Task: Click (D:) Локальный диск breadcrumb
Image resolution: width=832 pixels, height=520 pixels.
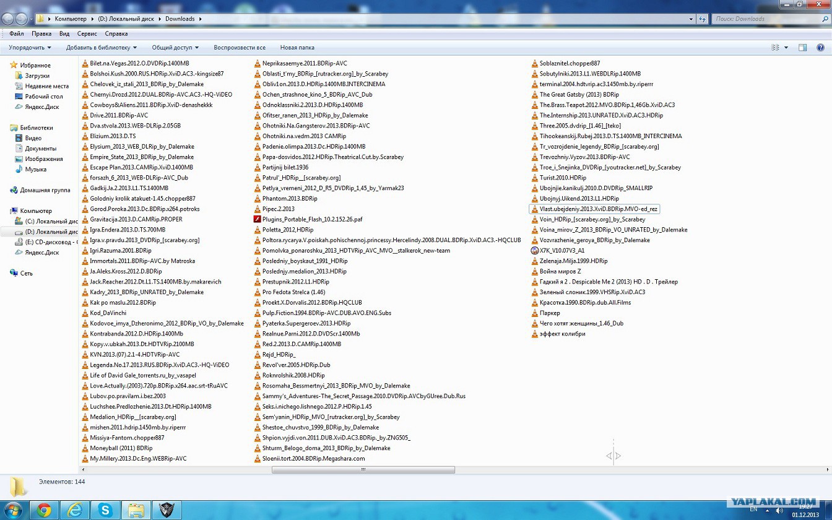Action: pyautogui.click(x=126, y=19)
